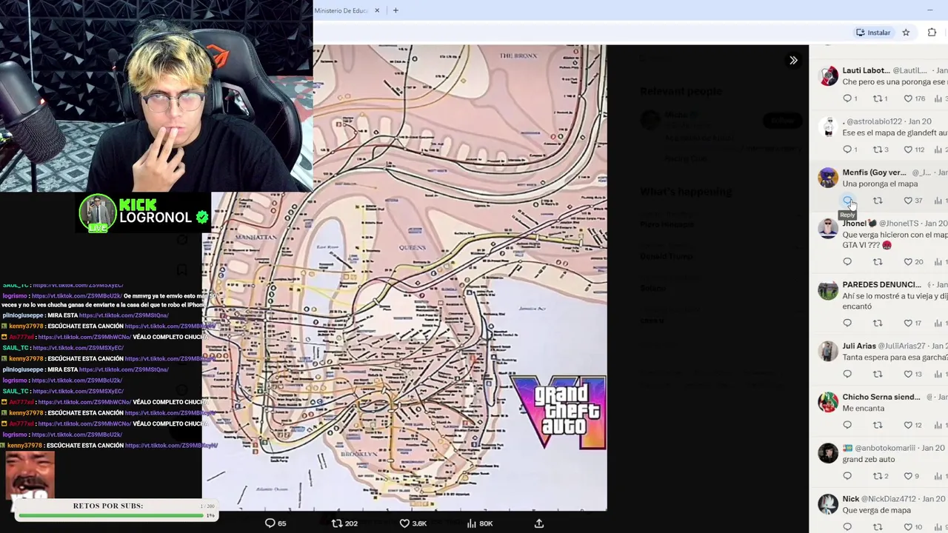Image resolution: width=948 pixels, height=533 pixels.
Task: Open Jhonel's profile avatar
Action: (828, 229)
